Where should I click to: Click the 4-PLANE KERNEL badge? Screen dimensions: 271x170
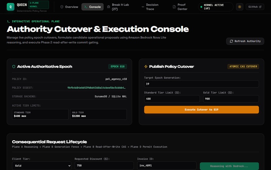(x=39, y=5)
